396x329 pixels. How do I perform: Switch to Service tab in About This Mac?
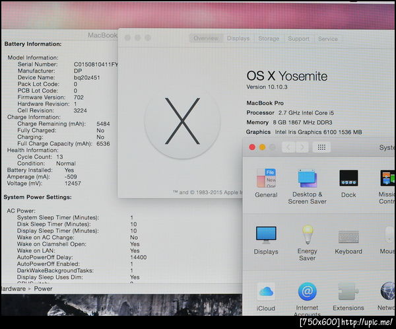[328, 39]
